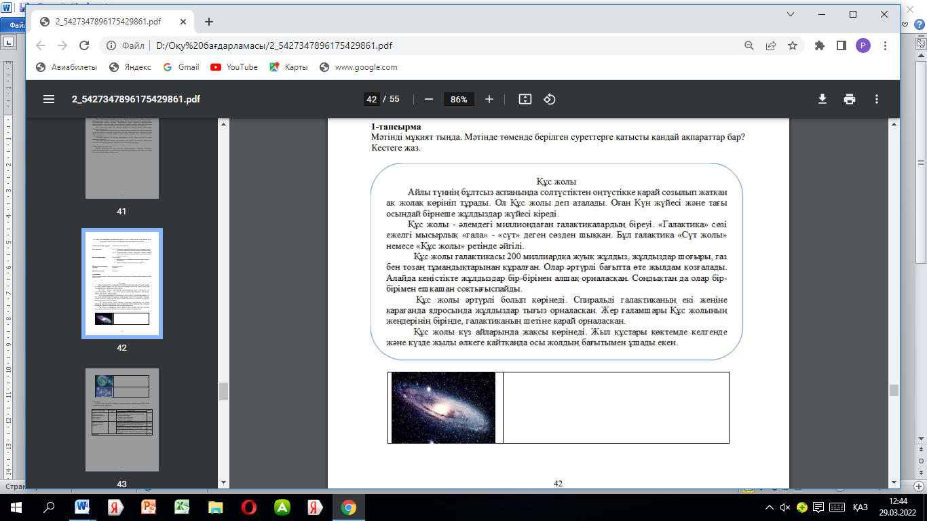Viewport: 927px width, 521px height.
Task: Open the Chrome profile avatar P
Action: click(x=863, y=45)
